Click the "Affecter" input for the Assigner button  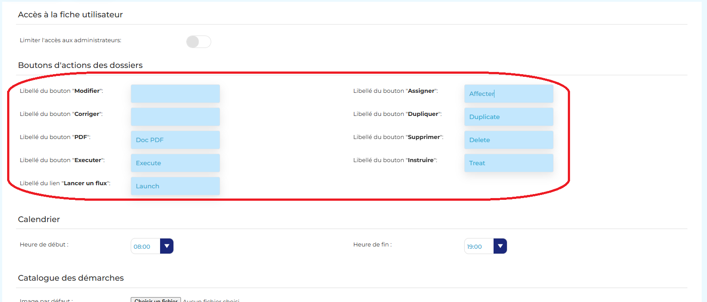509,94
